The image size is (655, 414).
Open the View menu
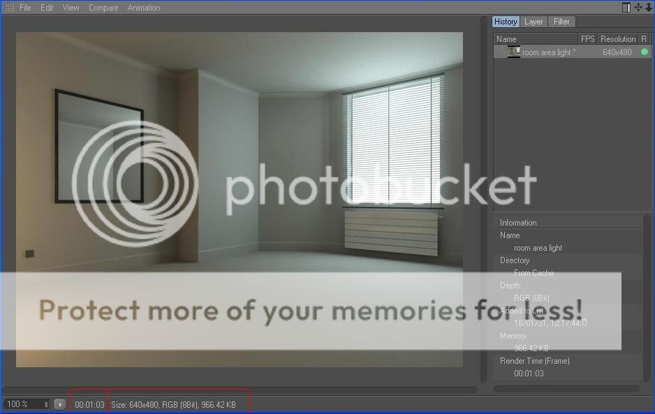click(71, 8)
